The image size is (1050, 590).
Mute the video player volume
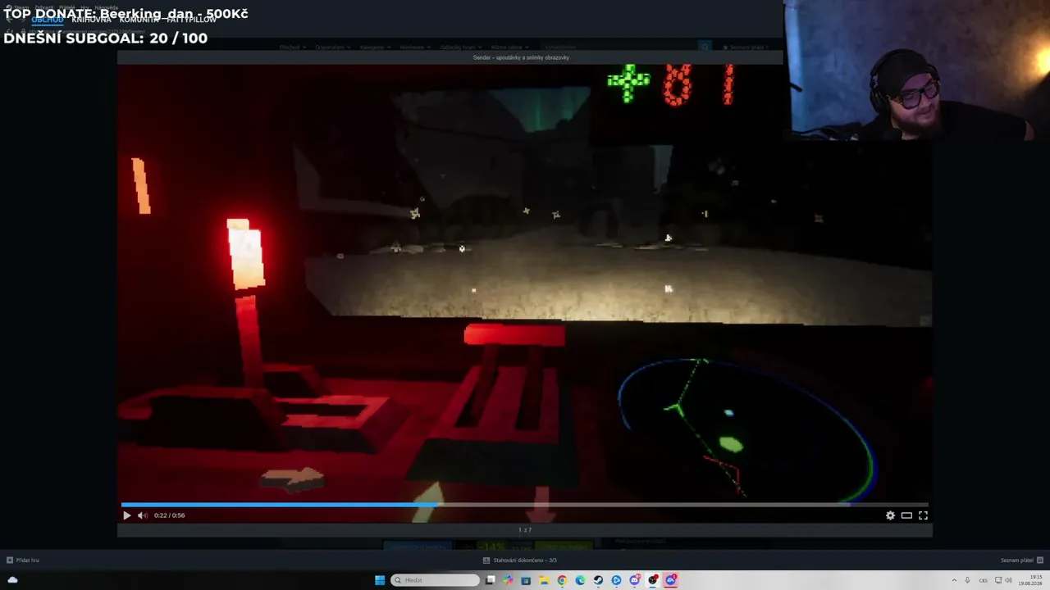click(x=143, y=515)
